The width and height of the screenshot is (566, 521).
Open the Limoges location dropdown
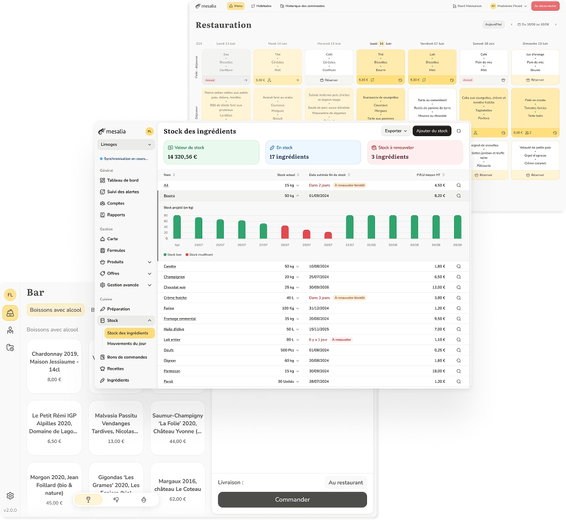126,144
